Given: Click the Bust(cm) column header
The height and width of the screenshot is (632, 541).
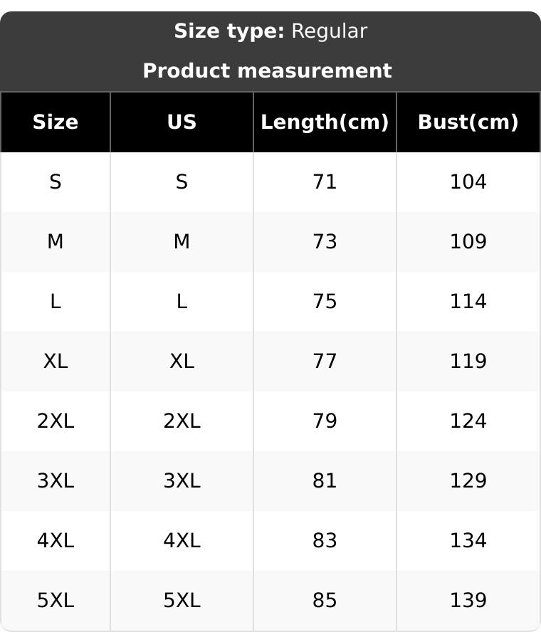Looking at the screenshot, I should coord(468,122).
